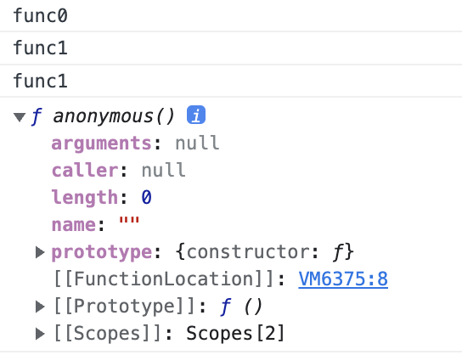This screenshot has width=462, height=355.
Task: Expand the prototype property
Action: (x=40, y=252)
